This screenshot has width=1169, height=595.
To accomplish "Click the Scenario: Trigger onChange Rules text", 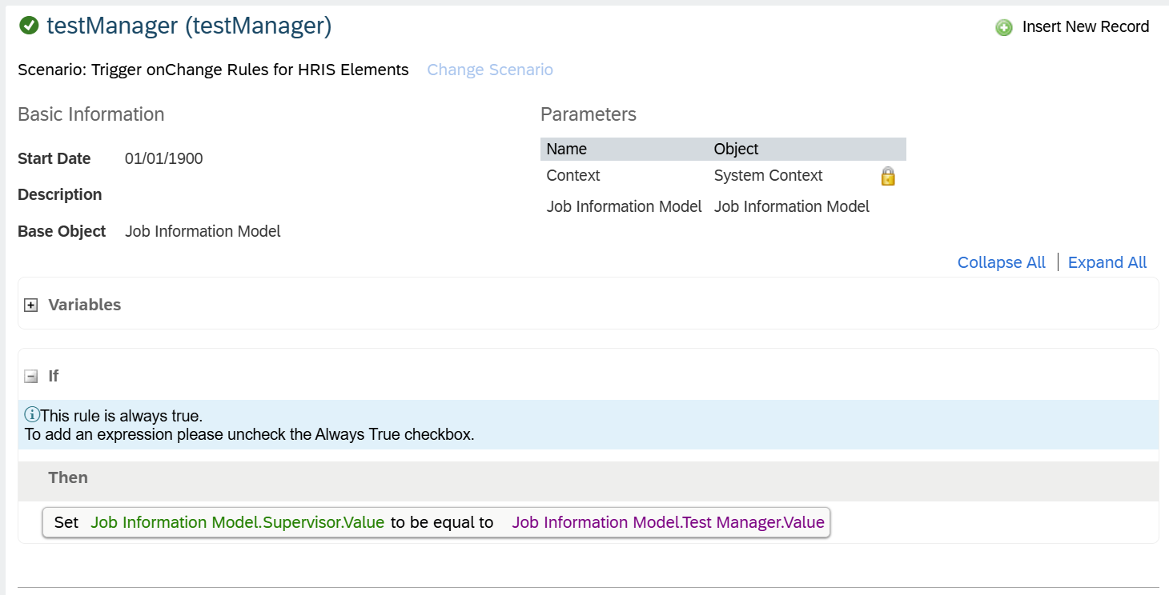I will [x=213, y=70].
